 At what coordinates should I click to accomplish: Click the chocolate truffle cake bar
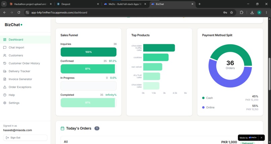coord(159,48)
